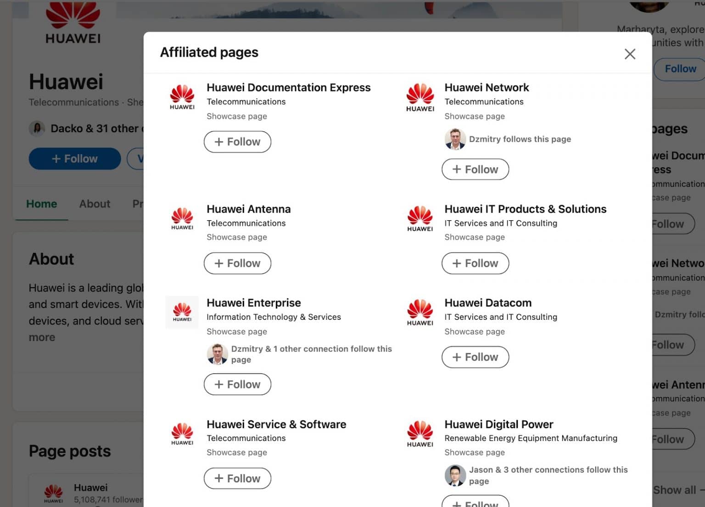Click the Huawei Documentation Express logo

[x=182, y=97]
